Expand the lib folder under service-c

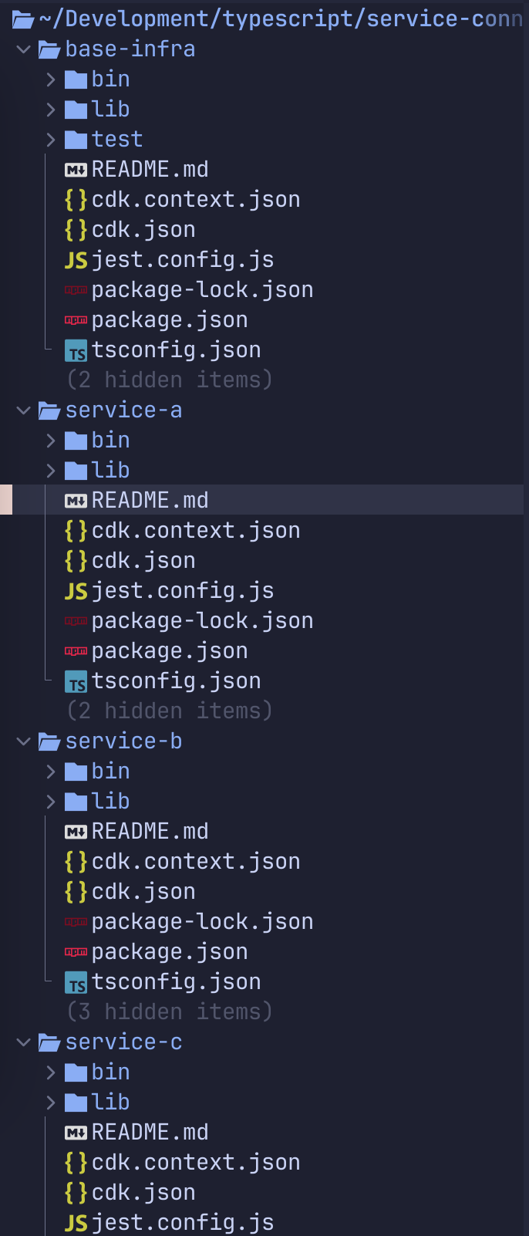click(49, 1102)
